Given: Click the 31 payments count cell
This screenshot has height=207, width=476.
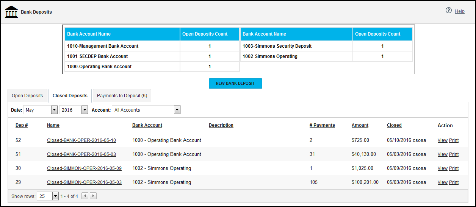Looking at the screenshot, I should 312,154.
